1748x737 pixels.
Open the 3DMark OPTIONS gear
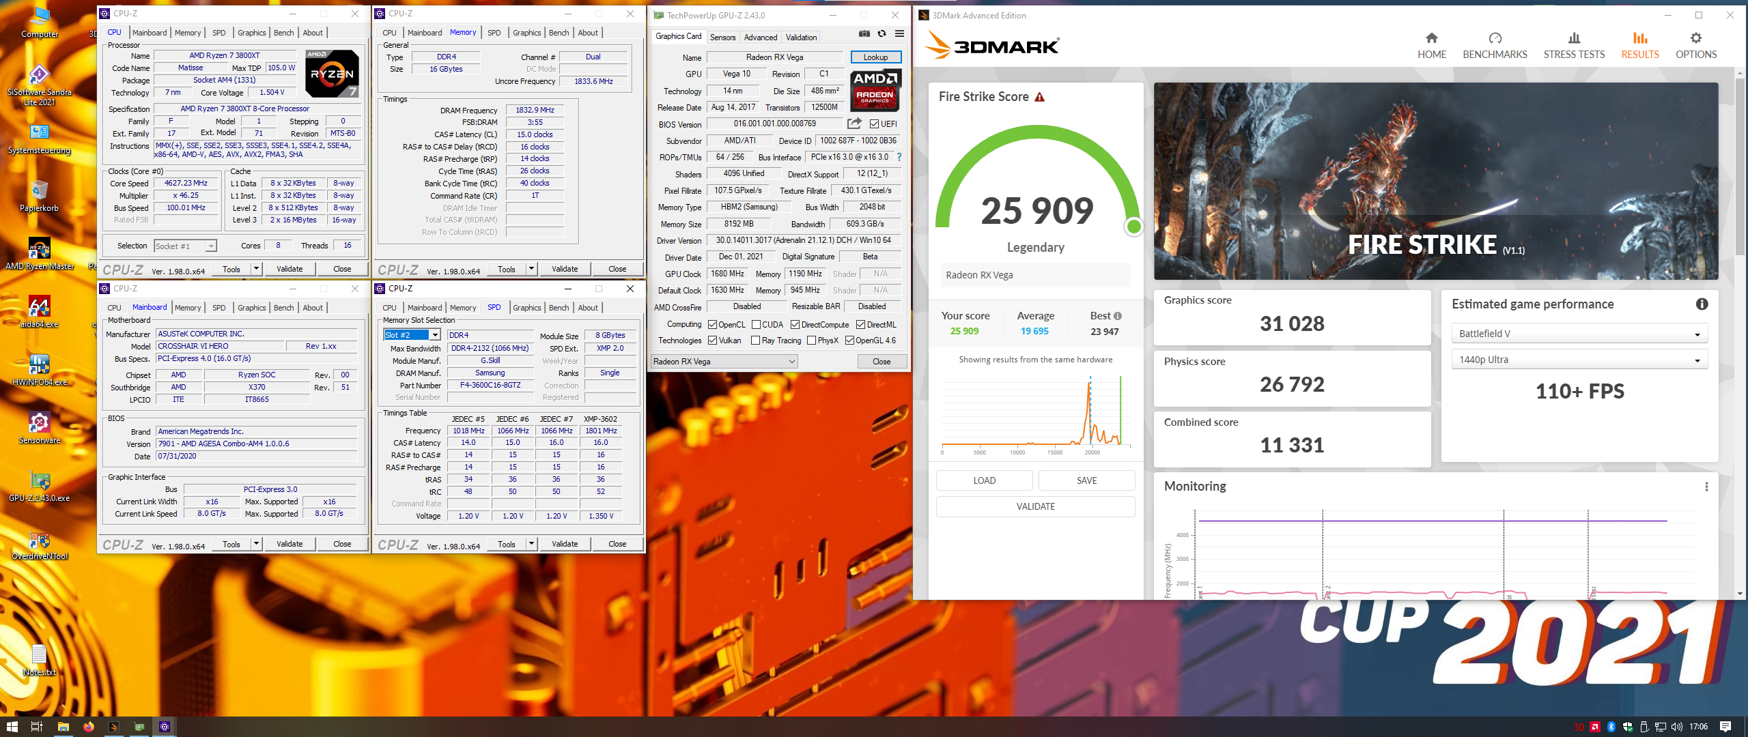[x=1695, y=46]
